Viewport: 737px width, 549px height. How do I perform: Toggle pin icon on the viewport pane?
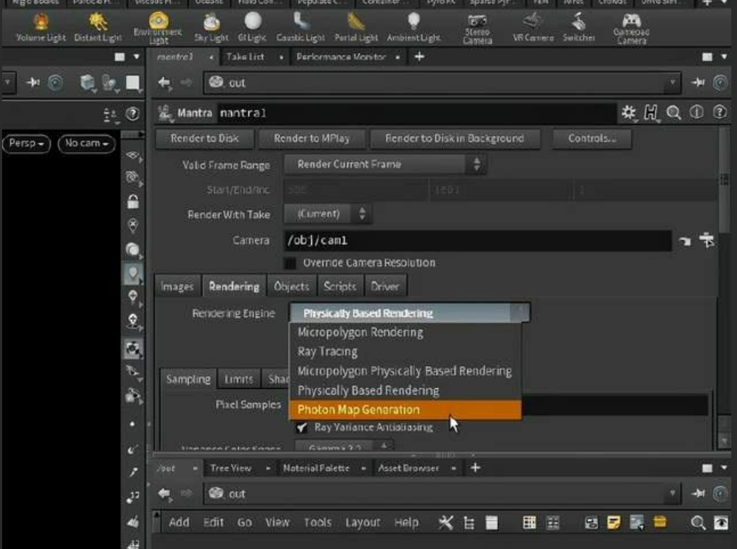click(x=33, y=83)
